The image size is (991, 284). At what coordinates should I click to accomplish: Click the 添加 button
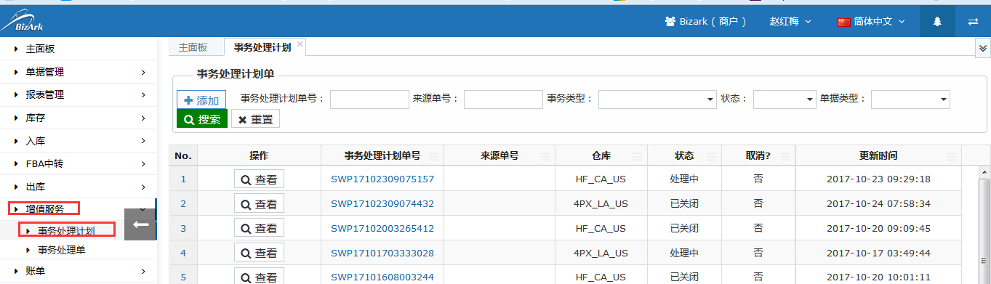coord(201,100)
